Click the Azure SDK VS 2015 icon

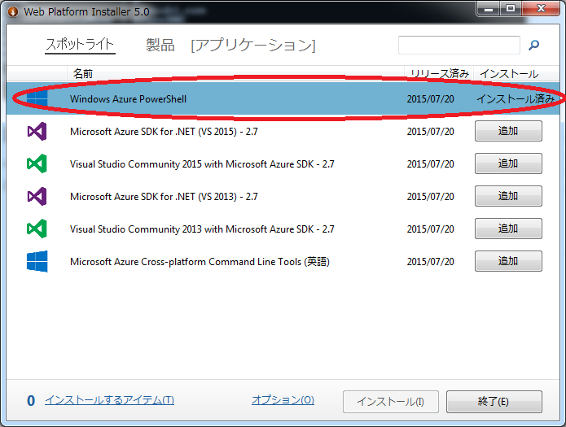click(x=37, y=131)
